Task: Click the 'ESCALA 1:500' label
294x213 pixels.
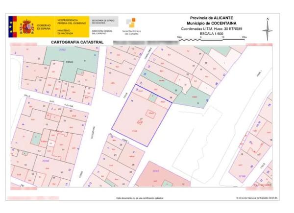Action: click(x=211, y=34)
